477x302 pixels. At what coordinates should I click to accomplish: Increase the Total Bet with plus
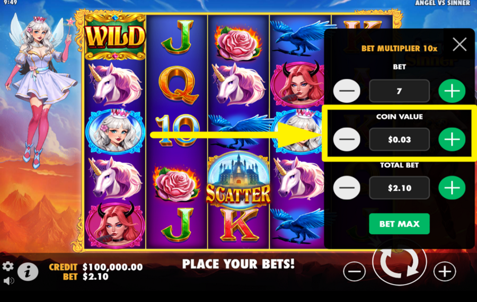[x=452, y=188]
